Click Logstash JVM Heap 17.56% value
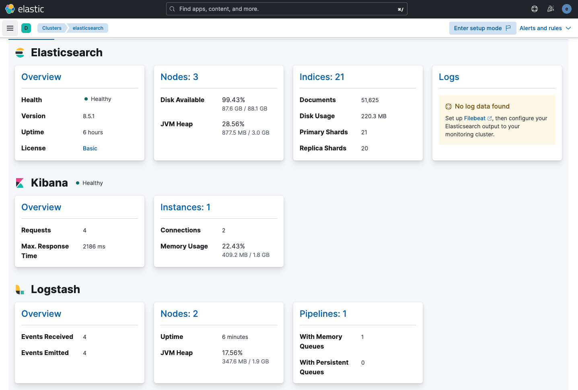 point(232,353)
